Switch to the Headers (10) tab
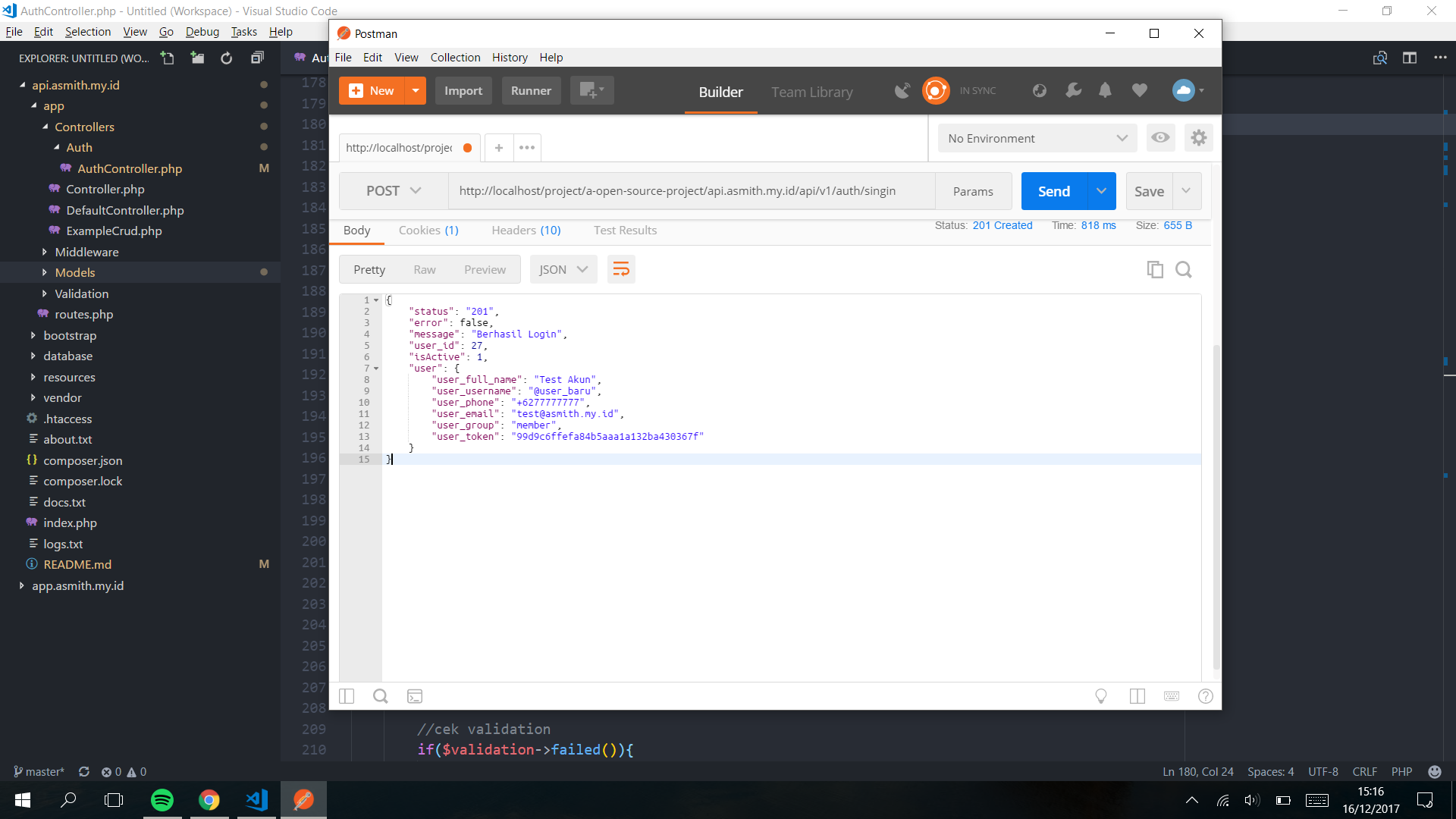 point(526,231)
